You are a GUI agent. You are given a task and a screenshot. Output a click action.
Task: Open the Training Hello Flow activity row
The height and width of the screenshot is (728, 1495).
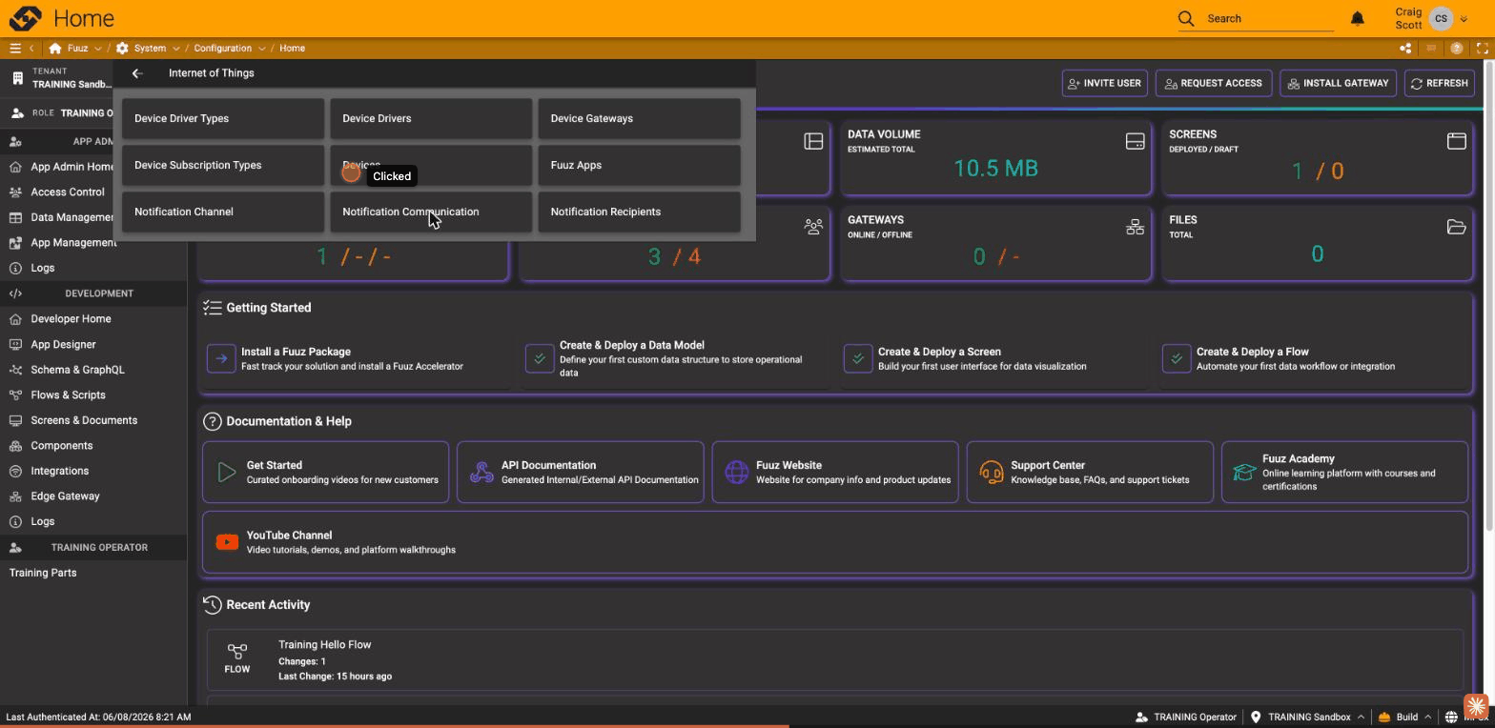tap(835, 659)
